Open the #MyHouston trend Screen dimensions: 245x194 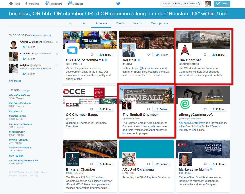16,156
